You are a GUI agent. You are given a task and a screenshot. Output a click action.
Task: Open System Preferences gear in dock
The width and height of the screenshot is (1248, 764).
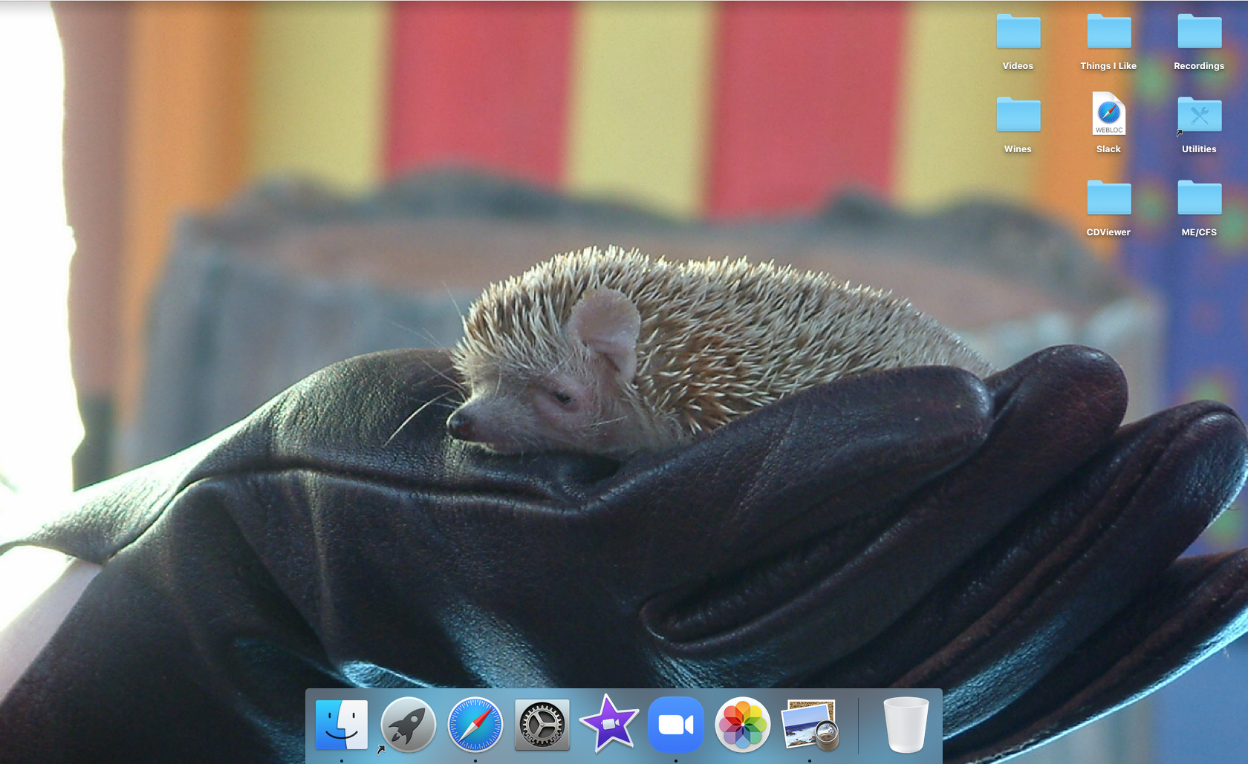click(542, 725)
